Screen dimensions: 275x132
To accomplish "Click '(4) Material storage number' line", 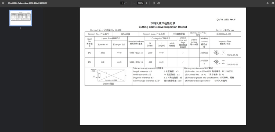I will click(206, 81).
